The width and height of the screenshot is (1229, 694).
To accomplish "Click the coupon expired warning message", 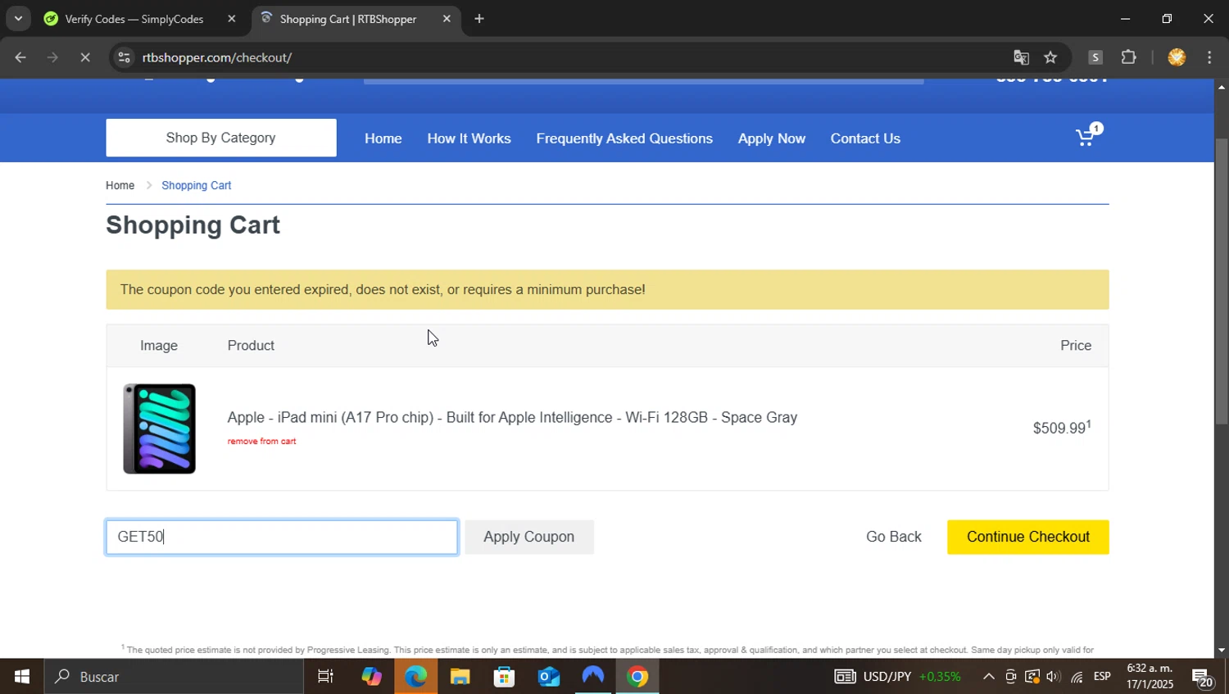I will pos(607,289).
